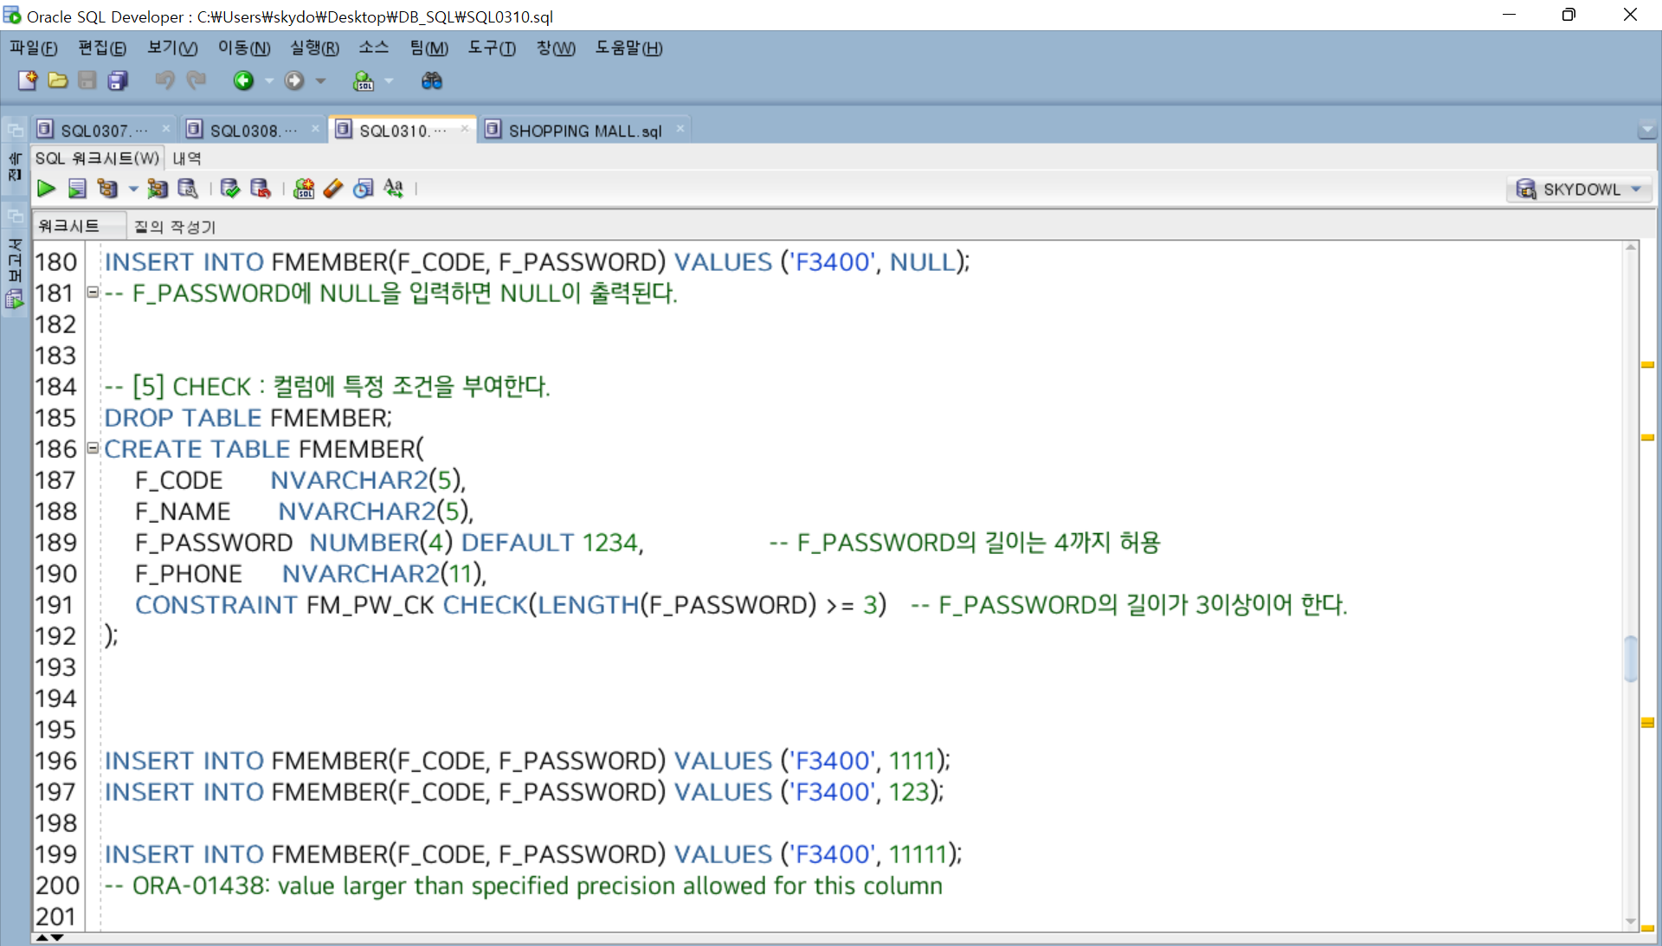
Task: Open SQL History clock icon
Action: pos(364,189)
